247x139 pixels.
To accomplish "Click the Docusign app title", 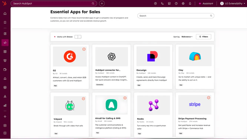I will pyautogui.click(x=141, y=70).
